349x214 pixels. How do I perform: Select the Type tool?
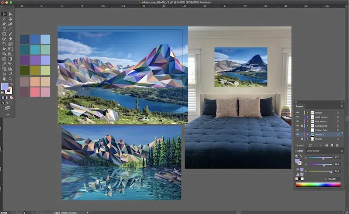[4, 29]
